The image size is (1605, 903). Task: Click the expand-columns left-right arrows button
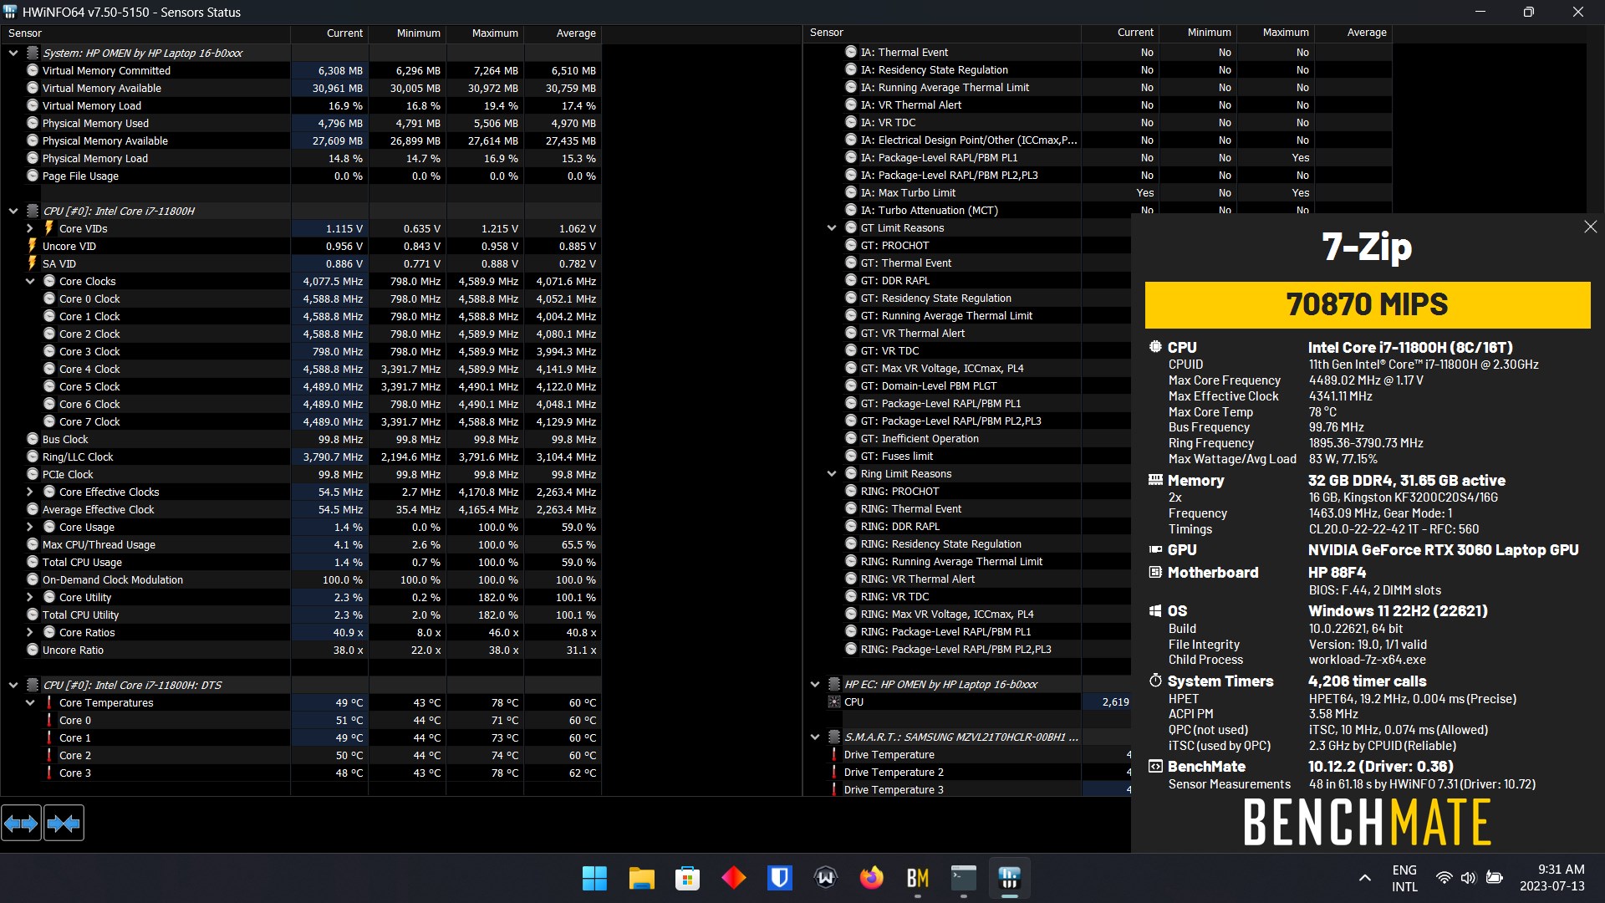21,824
